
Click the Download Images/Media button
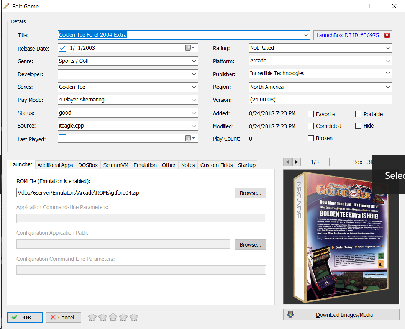341,315
